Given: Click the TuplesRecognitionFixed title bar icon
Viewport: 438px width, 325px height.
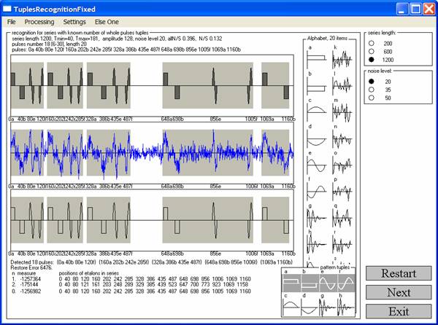Looking at the screenshot, I should [x=7, y=9].
